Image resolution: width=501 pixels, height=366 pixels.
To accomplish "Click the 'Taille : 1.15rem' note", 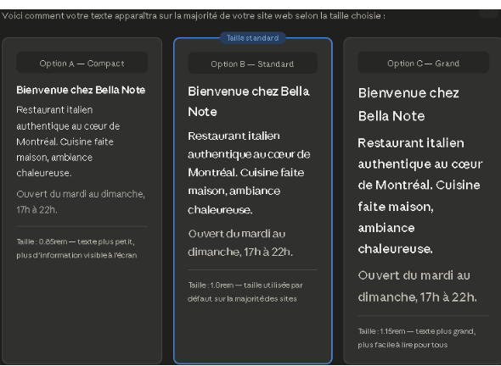I will click(417, 338).
